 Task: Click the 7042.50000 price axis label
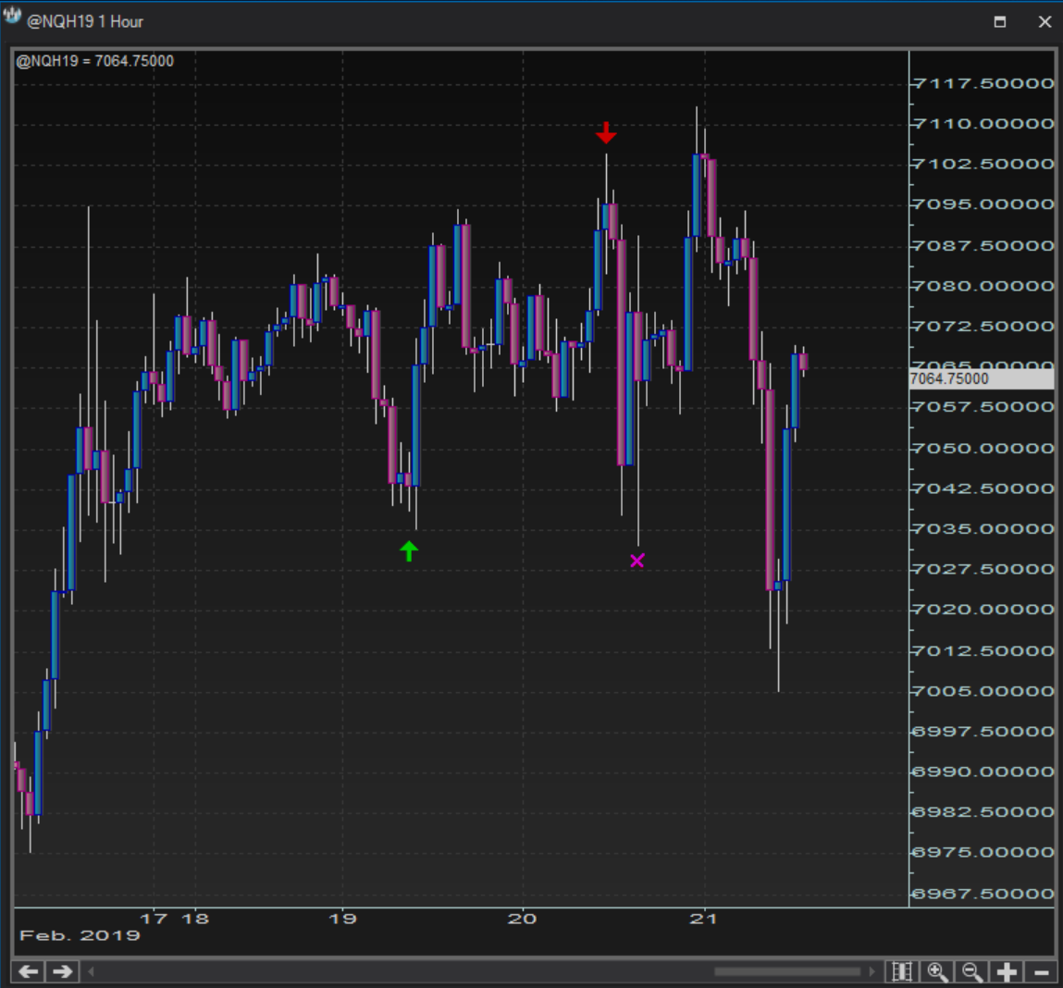[x=983, y=488]
